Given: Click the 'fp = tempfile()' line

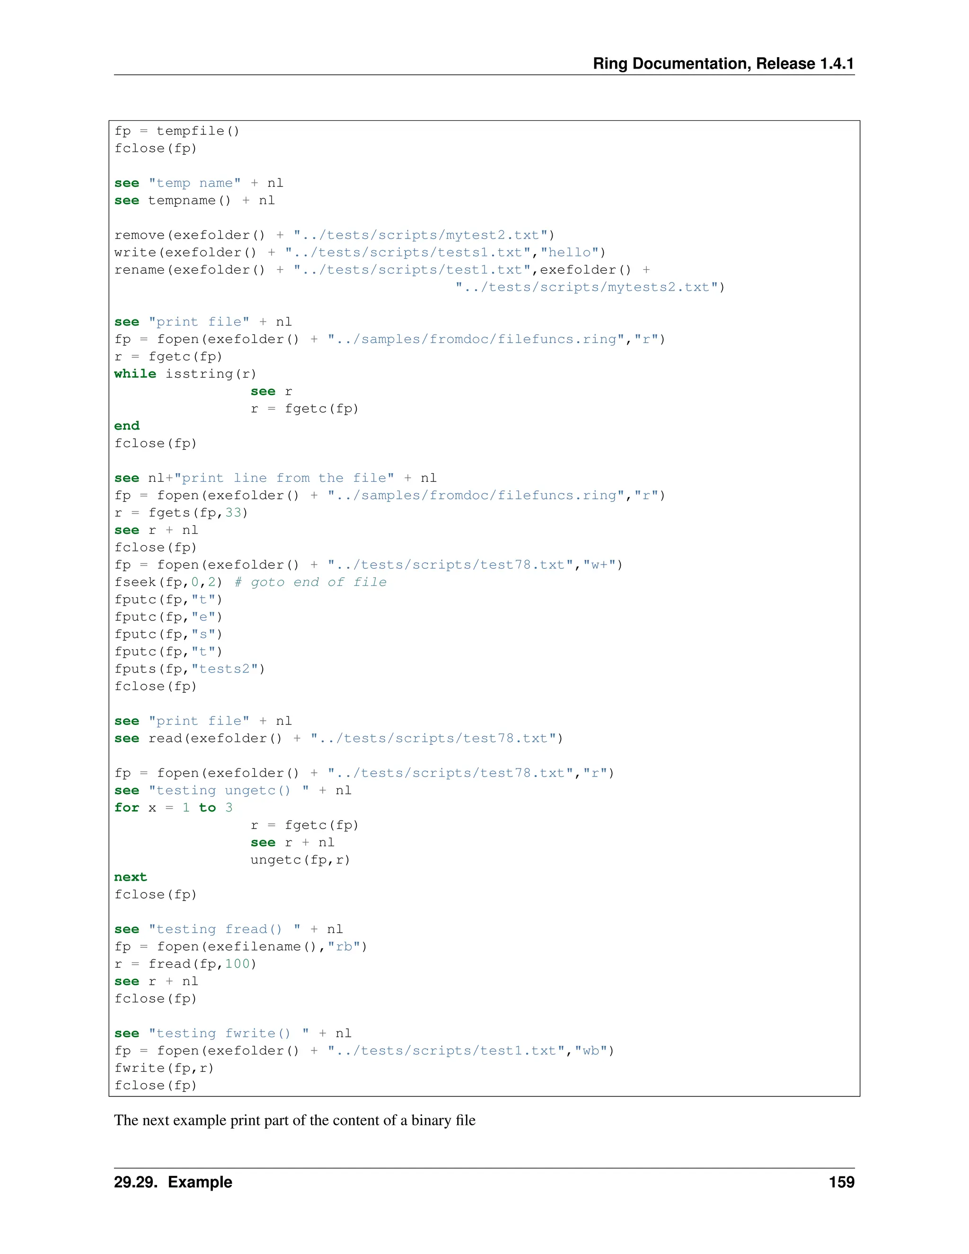Looking at the screenshot, I should pyautogui.click(x=177, y=131).
